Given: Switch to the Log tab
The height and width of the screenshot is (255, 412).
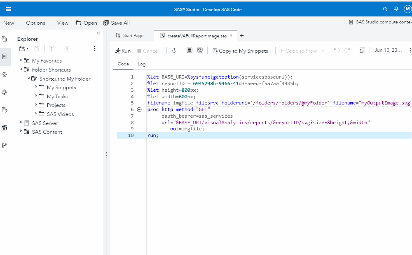Looking at the screenshot, I should (141, 64).
